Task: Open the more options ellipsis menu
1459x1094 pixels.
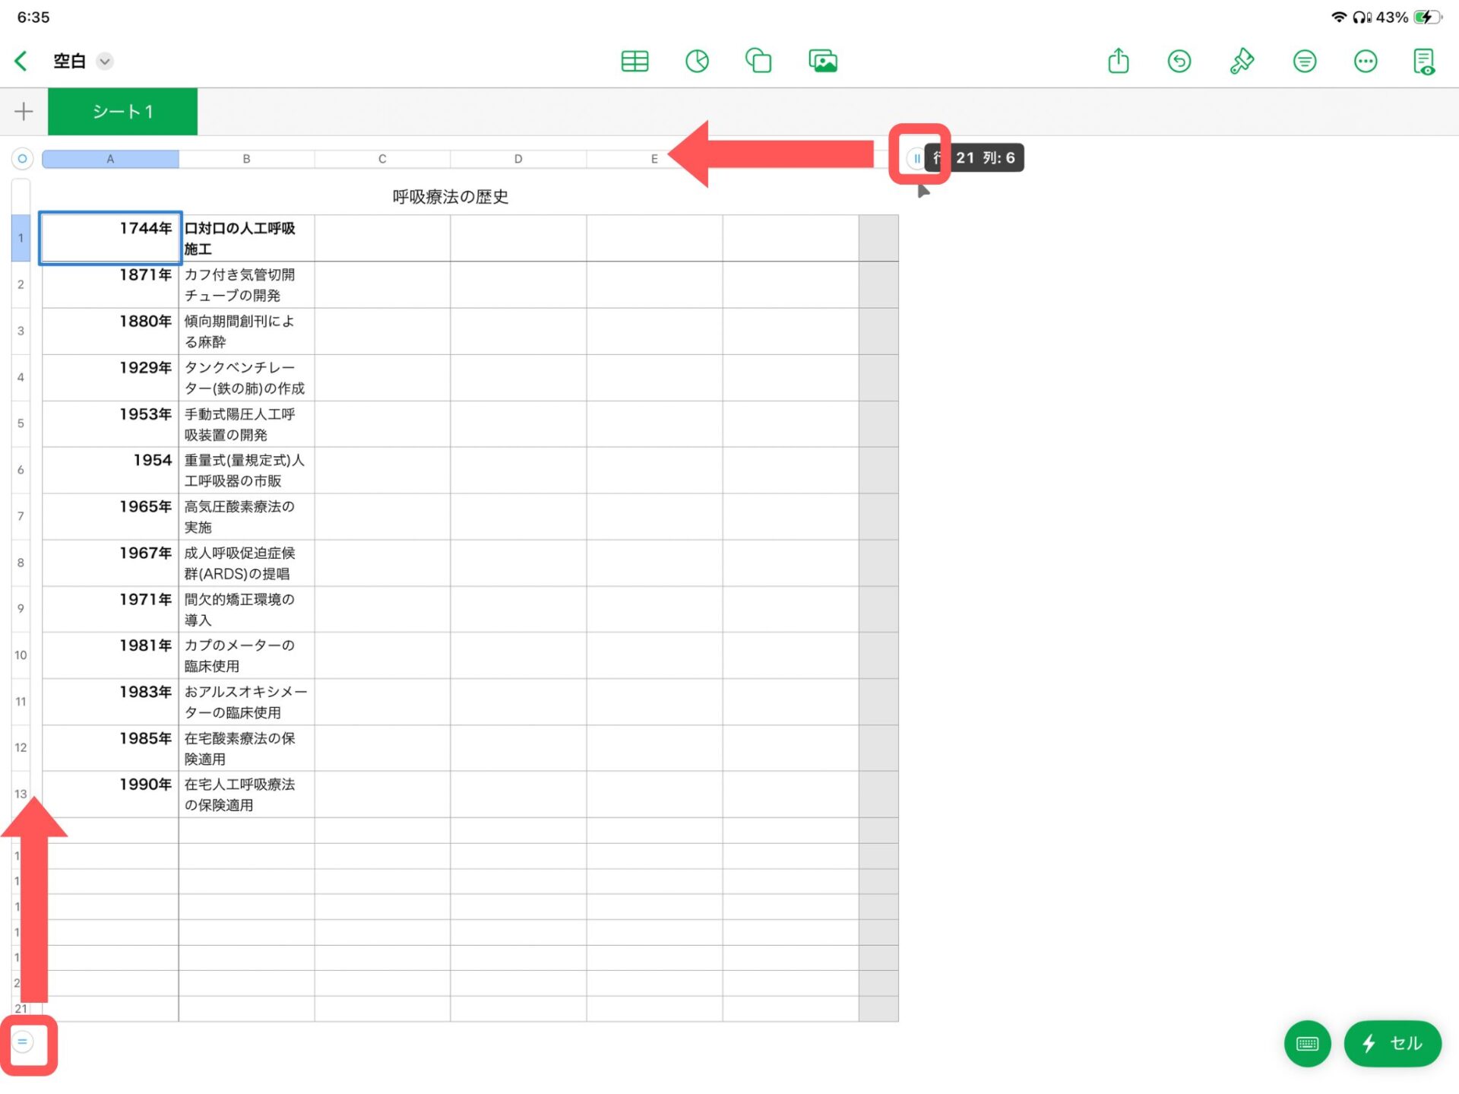Action: [x=1365, y=61]
